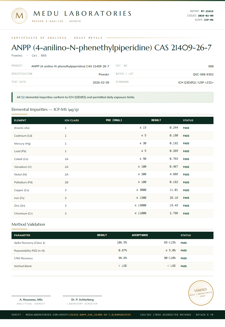Screen dimensions: 225x327
Task: Click the Spike Recovery (Class 1) row label
Action: pyautogui.click(x=30, y=243)
